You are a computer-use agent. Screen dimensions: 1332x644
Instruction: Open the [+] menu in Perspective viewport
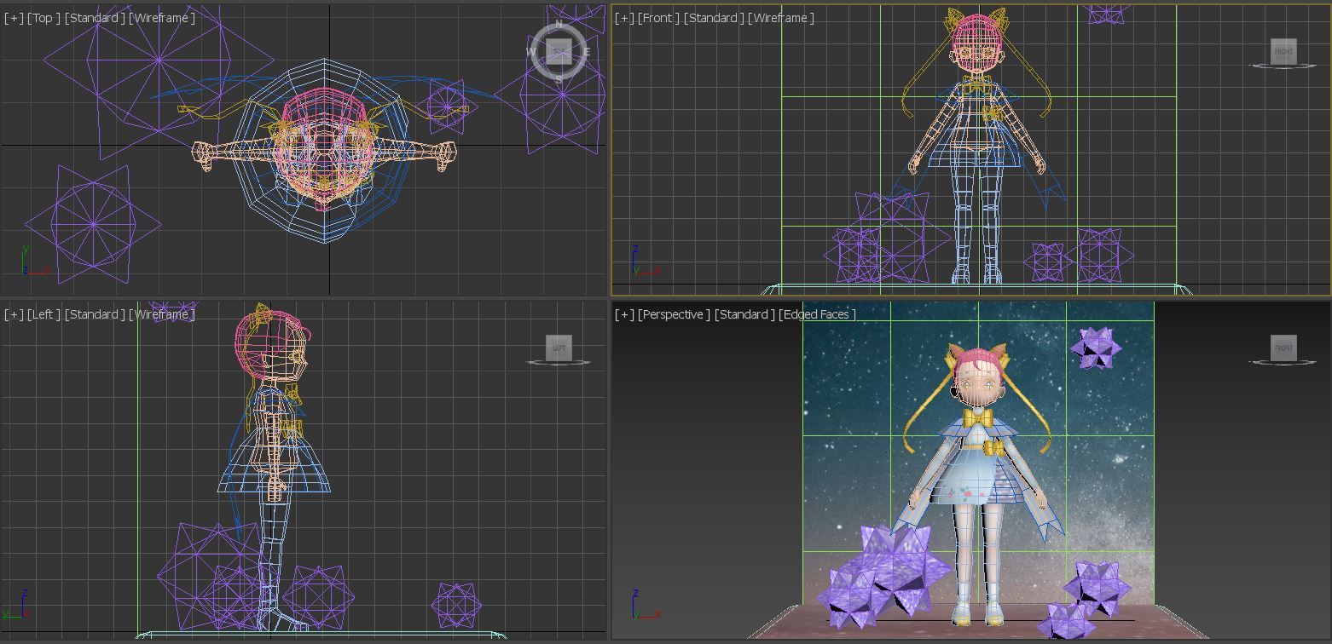pyautogui.click(x=624, y=314)
